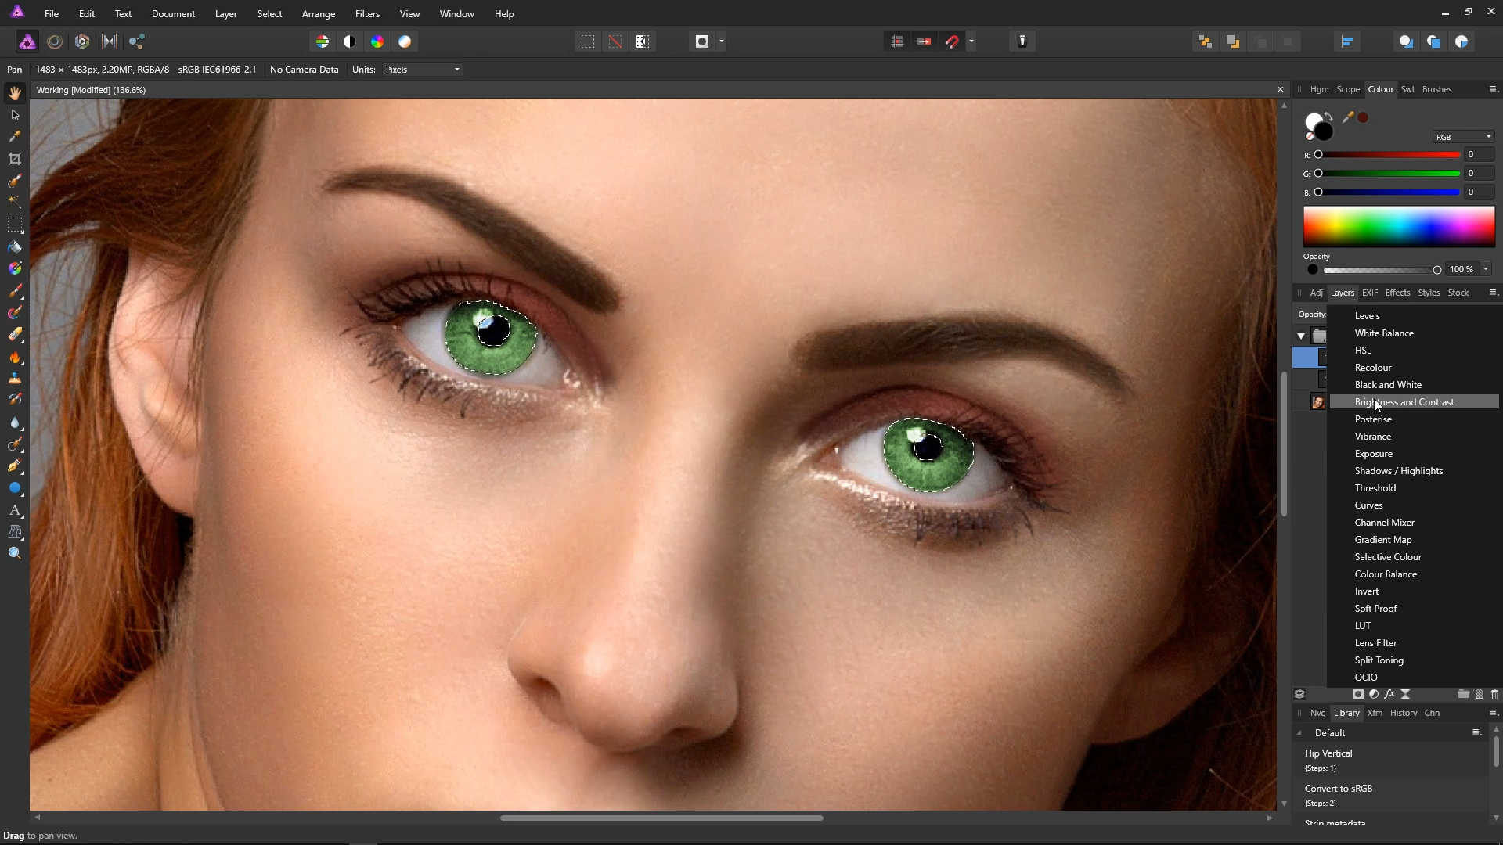Open the RGB colour model dropdown

[1463, 137]
